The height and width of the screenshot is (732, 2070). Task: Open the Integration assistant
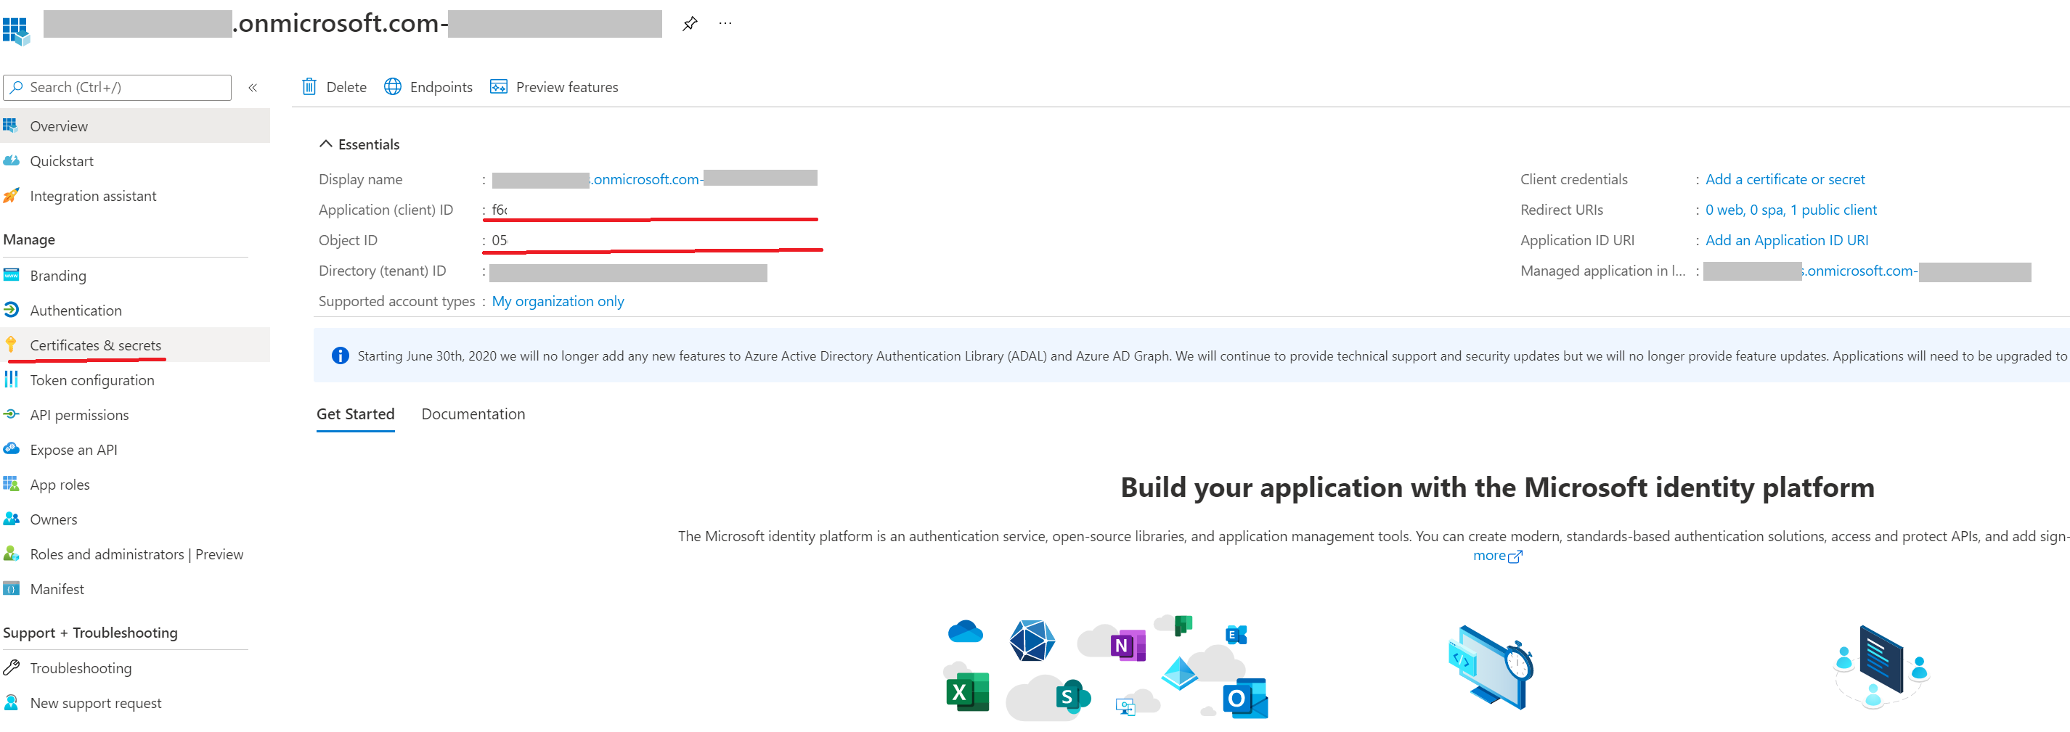tap(93, 195)
